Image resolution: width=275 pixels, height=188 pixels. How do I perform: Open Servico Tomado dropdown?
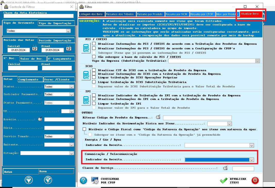[72, 137]
